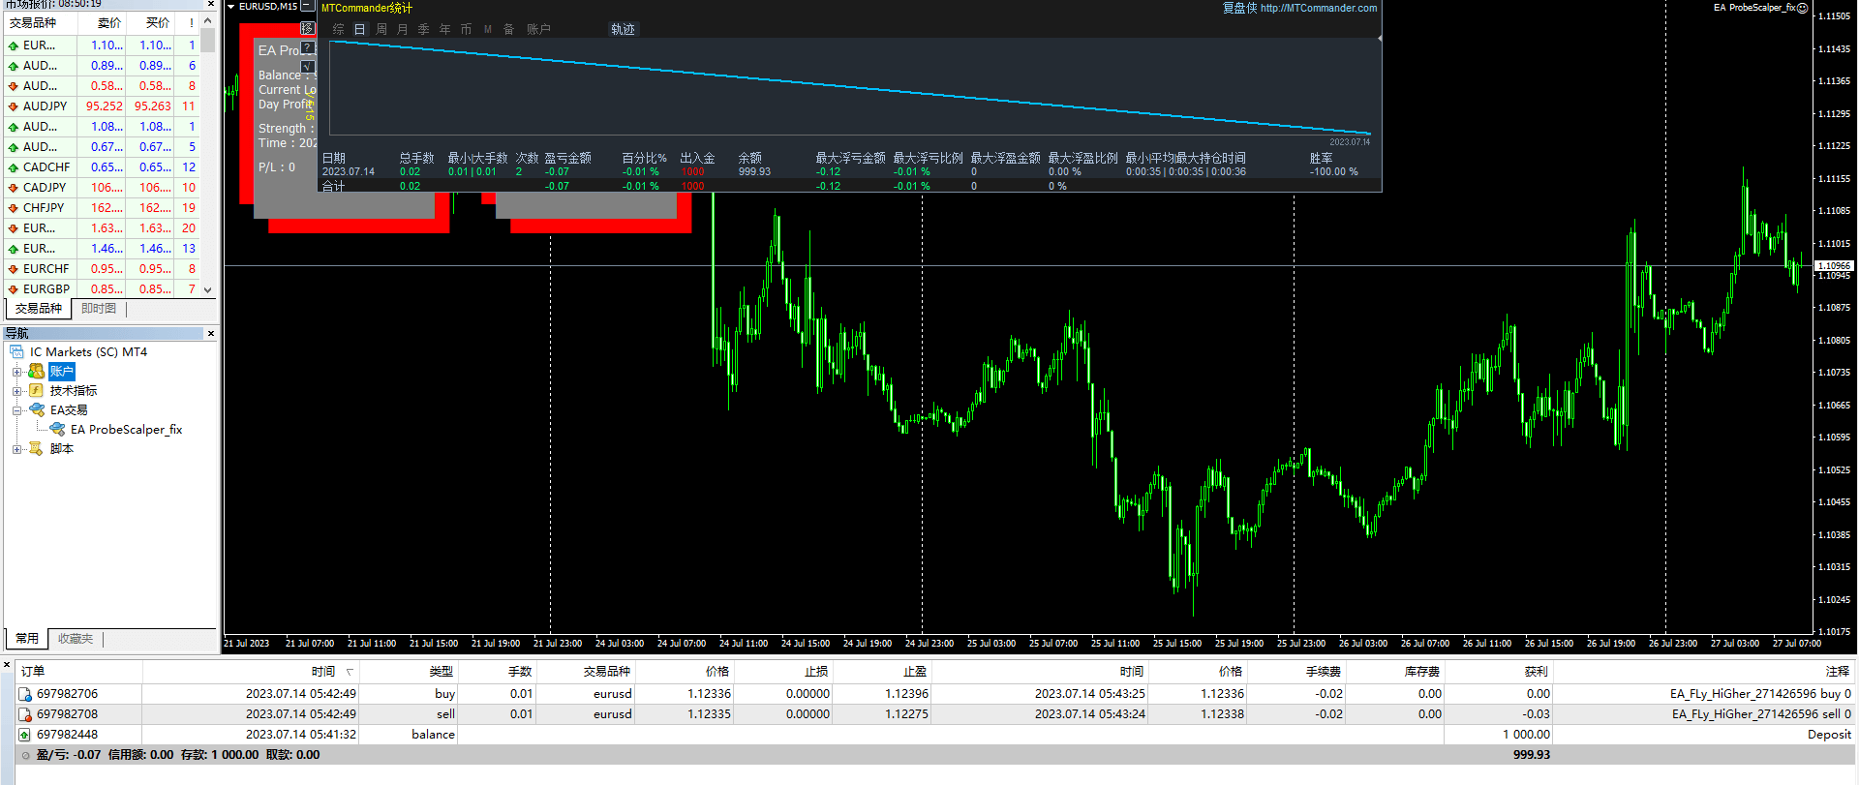The width and height of the screenshot is (1859, 785).
Task: Open the EURUSD,M15 chart dropdown arrow
Action: [230, 7]
